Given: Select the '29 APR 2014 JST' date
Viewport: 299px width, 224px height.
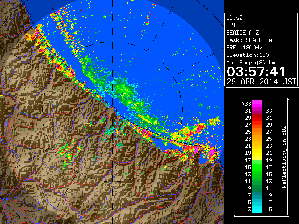Looking at the screenshot, I should tap(261, 82).
